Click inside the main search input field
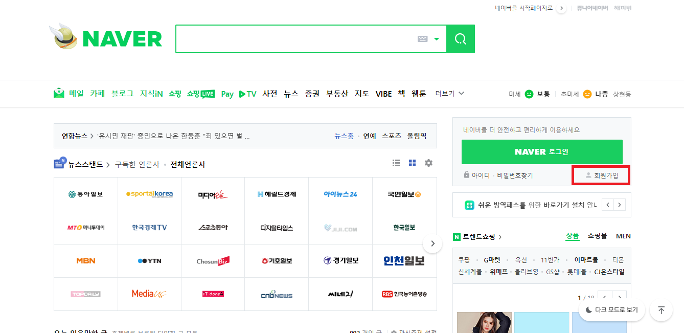684x333 pixels. coord(297,39)
